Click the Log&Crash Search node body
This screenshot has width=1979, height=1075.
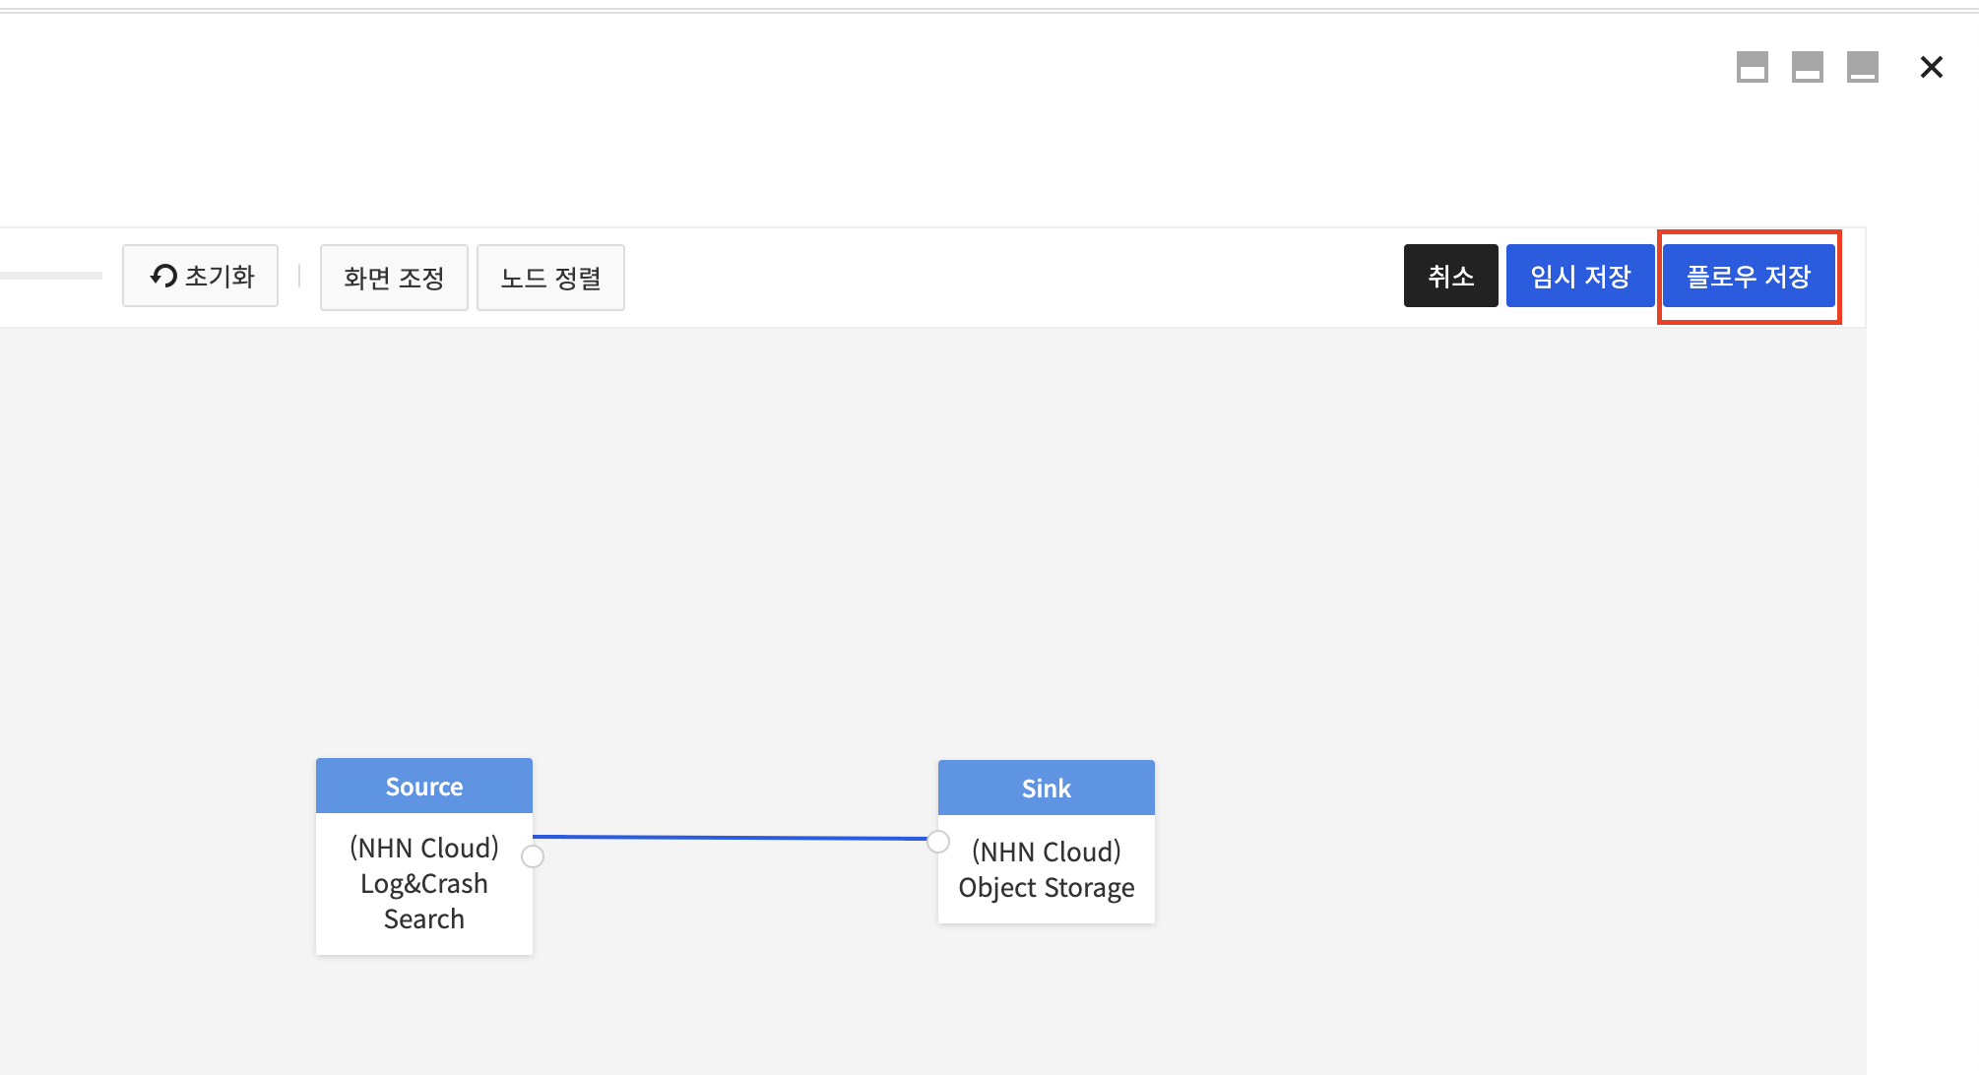pyautogui.click(x=423, y=884)
